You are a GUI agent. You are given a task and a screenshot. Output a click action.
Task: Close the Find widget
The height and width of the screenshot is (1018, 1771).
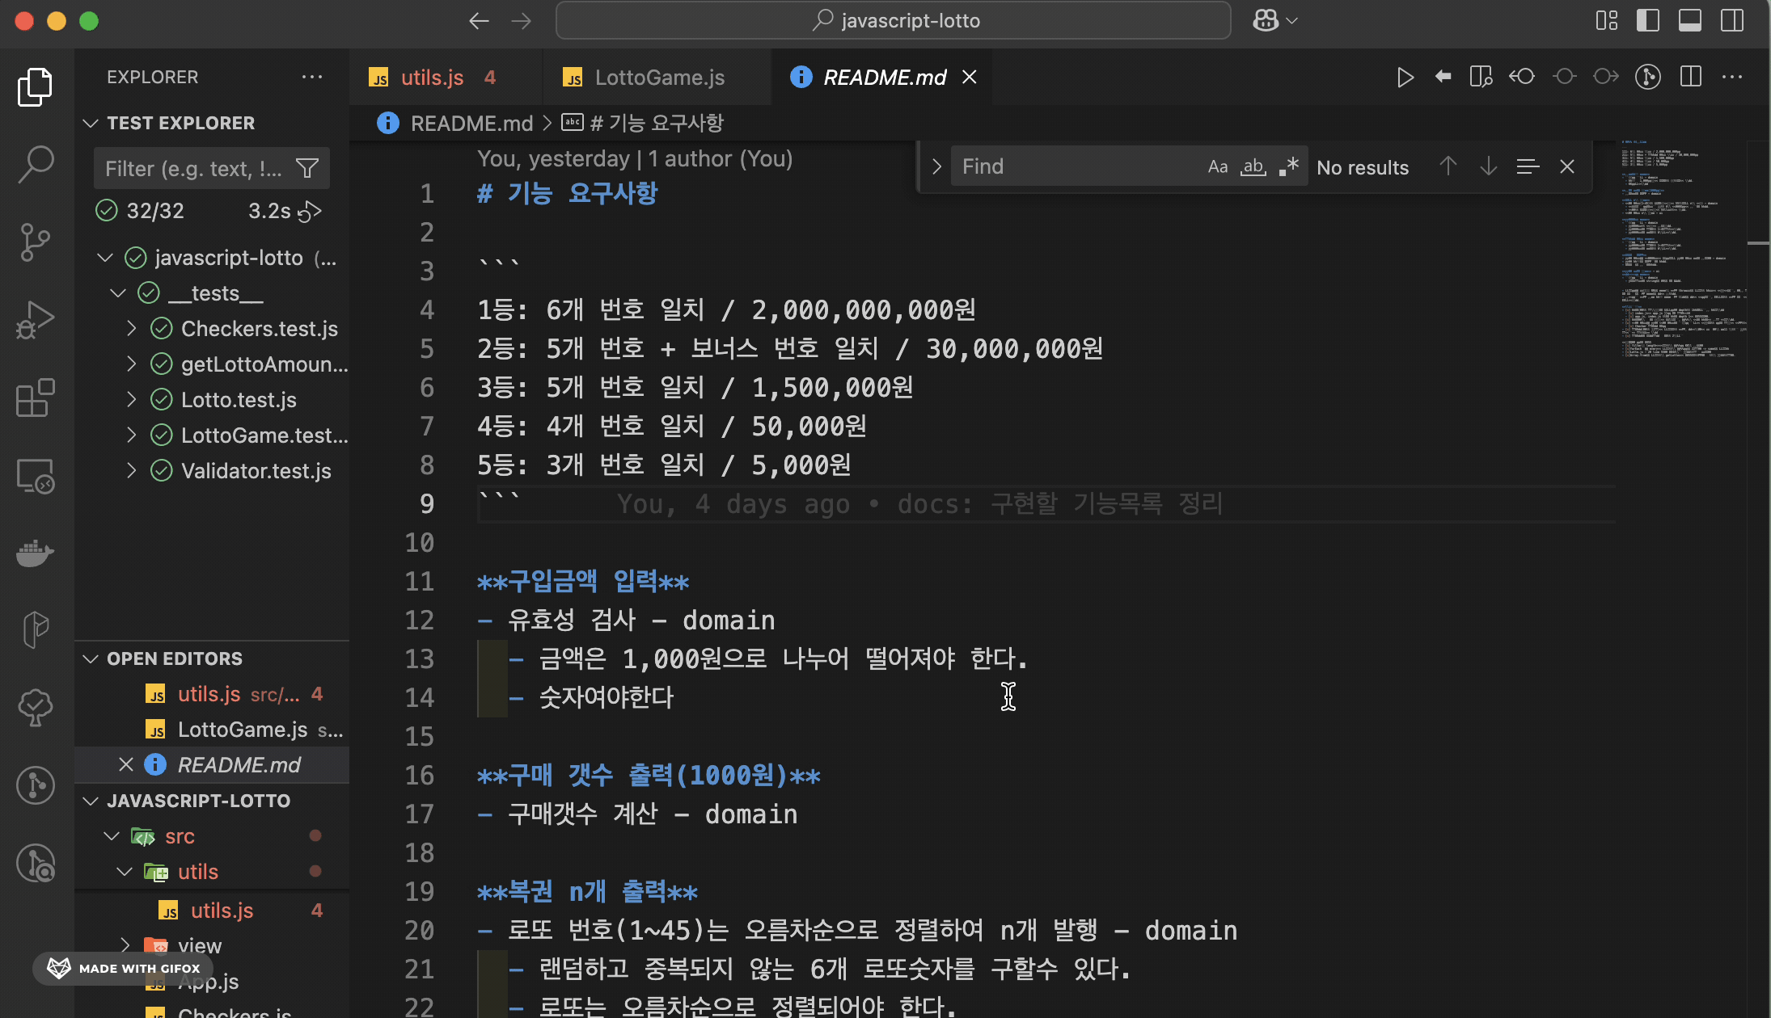click(1567, 166)
